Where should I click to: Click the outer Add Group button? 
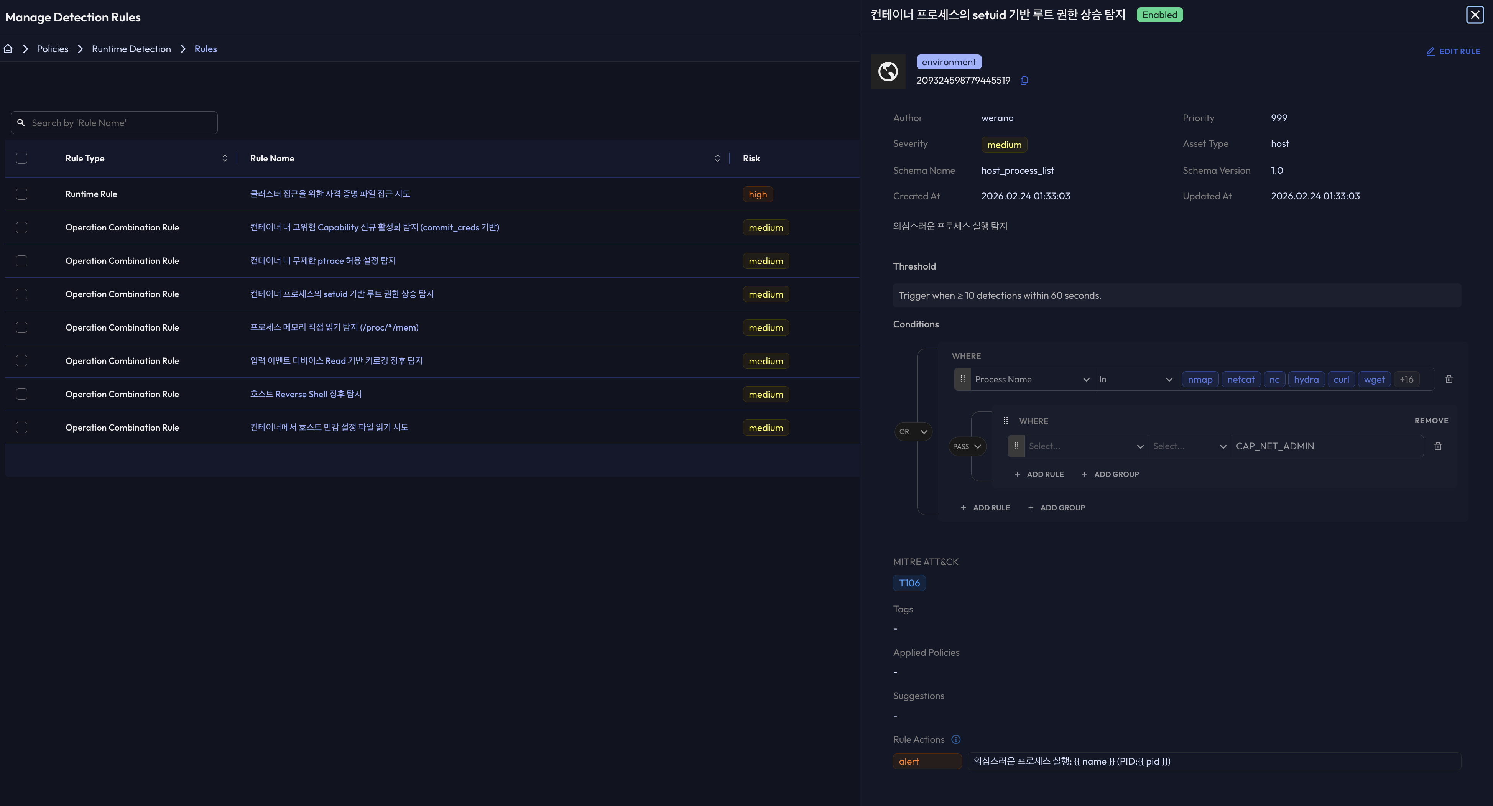1056,508
